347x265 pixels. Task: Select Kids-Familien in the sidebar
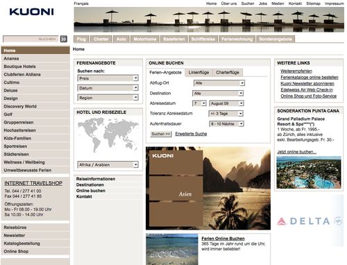[x=35, y=138]
